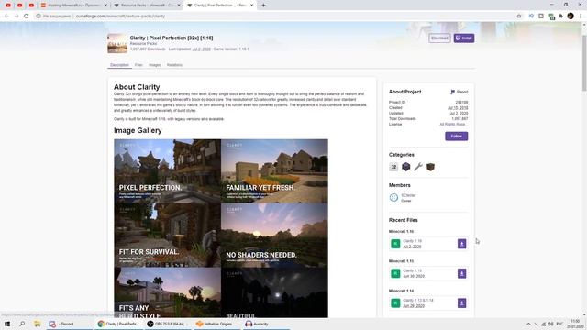Open the owner's avatar under Members

(x=393, y=198)
